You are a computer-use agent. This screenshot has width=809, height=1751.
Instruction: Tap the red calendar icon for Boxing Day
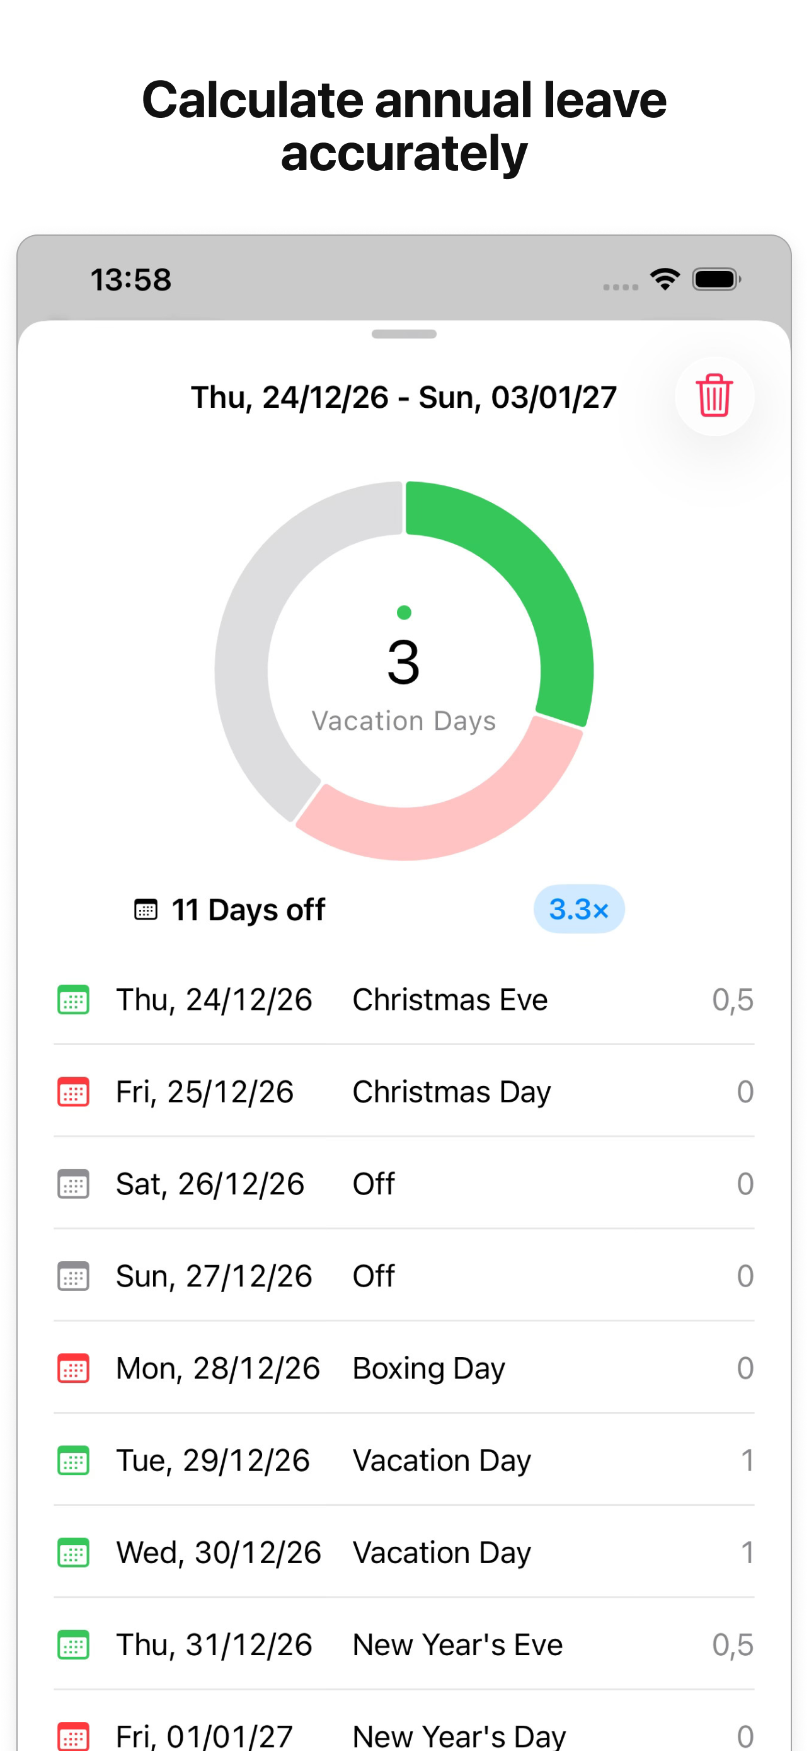click(73, 1368)
